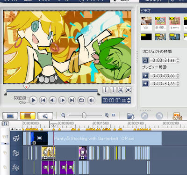Click project duration clock icon

click(x=145, y=60)
